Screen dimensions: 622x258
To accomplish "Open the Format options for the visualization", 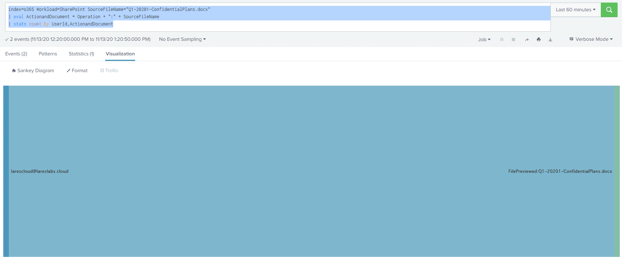I will (x=77, y=71).
